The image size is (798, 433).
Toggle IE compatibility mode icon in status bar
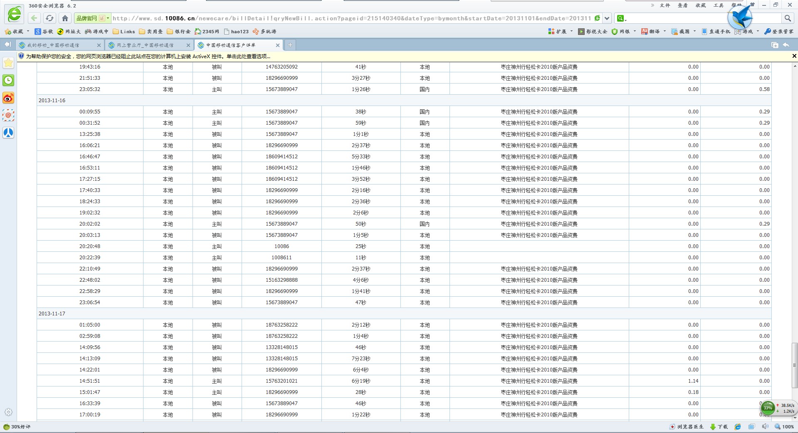pos(738,427)
